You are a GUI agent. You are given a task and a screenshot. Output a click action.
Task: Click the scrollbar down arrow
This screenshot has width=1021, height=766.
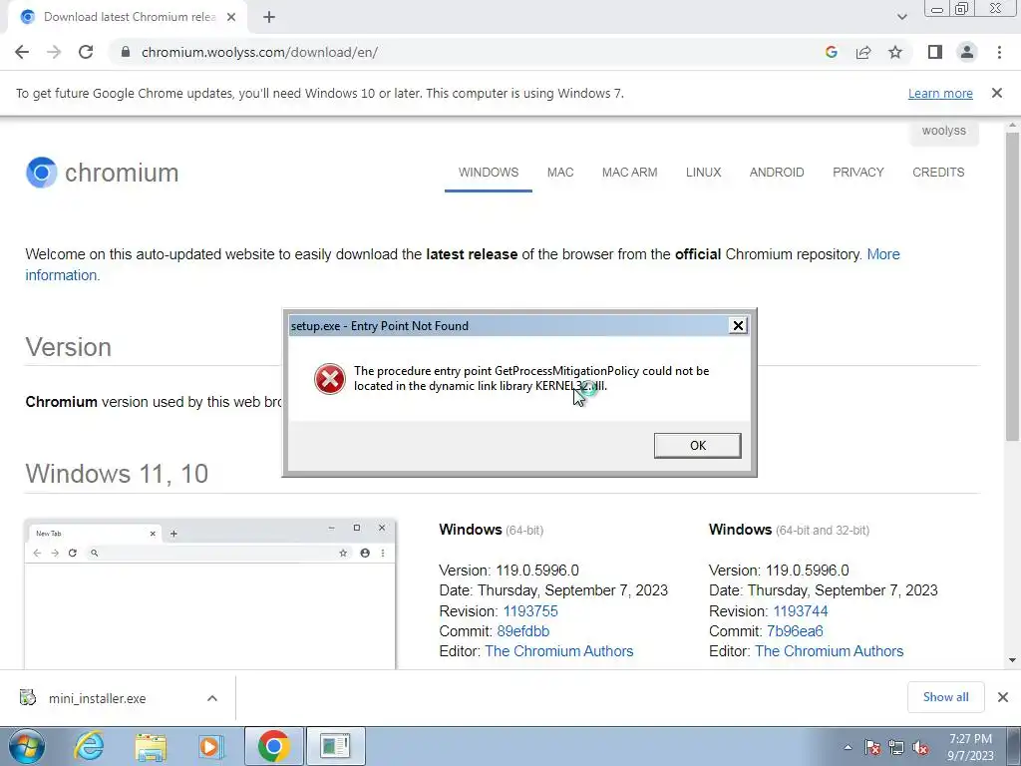pos(1012,660)
